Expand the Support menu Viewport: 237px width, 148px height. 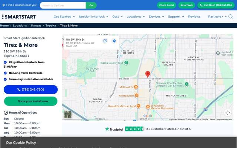tap(176, 17)
